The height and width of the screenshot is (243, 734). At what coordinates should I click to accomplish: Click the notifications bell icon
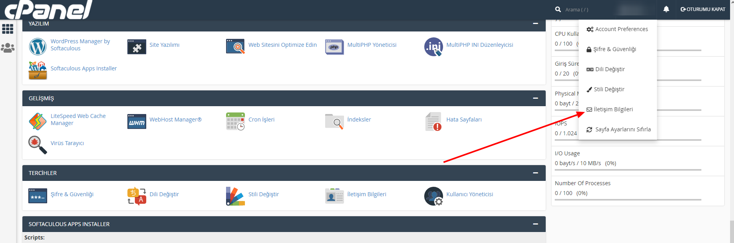666,9
